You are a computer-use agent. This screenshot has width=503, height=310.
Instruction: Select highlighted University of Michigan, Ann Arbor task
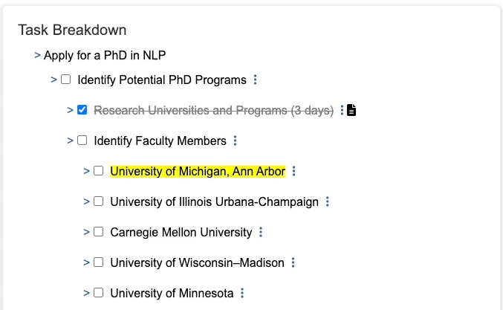(198, 172)
